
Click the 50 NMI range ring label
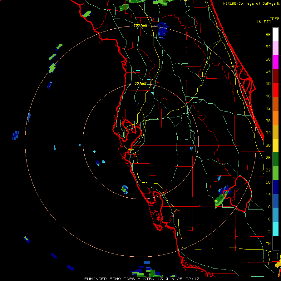pyautogui.click(x=140, y=83)
